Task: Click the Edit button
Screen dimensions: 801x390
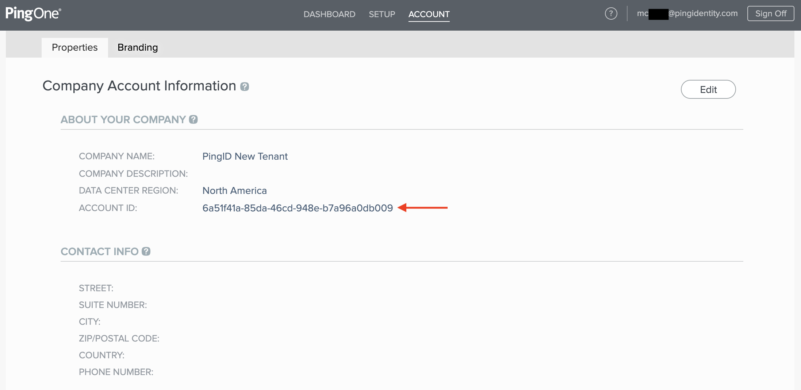Action: coord(708,89)
